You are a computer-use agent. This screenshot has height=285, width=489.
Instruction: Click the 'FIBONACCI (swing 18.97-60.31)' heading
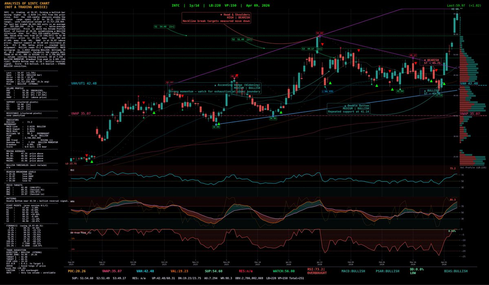click(x=24, y=226)
